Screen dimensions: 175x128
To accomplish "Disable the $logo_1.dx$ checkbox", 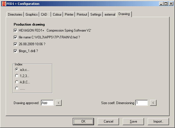I will (16, 51).
